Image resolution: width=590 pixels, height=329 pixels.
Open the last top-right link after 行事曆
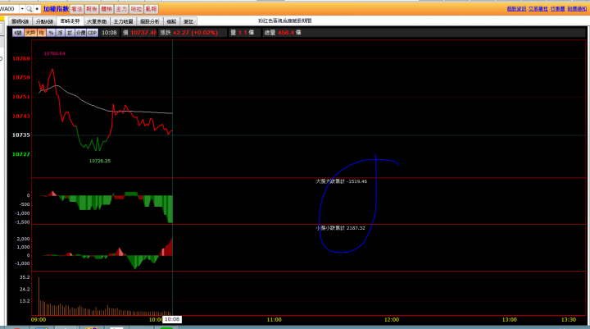(x=577, y=9)
